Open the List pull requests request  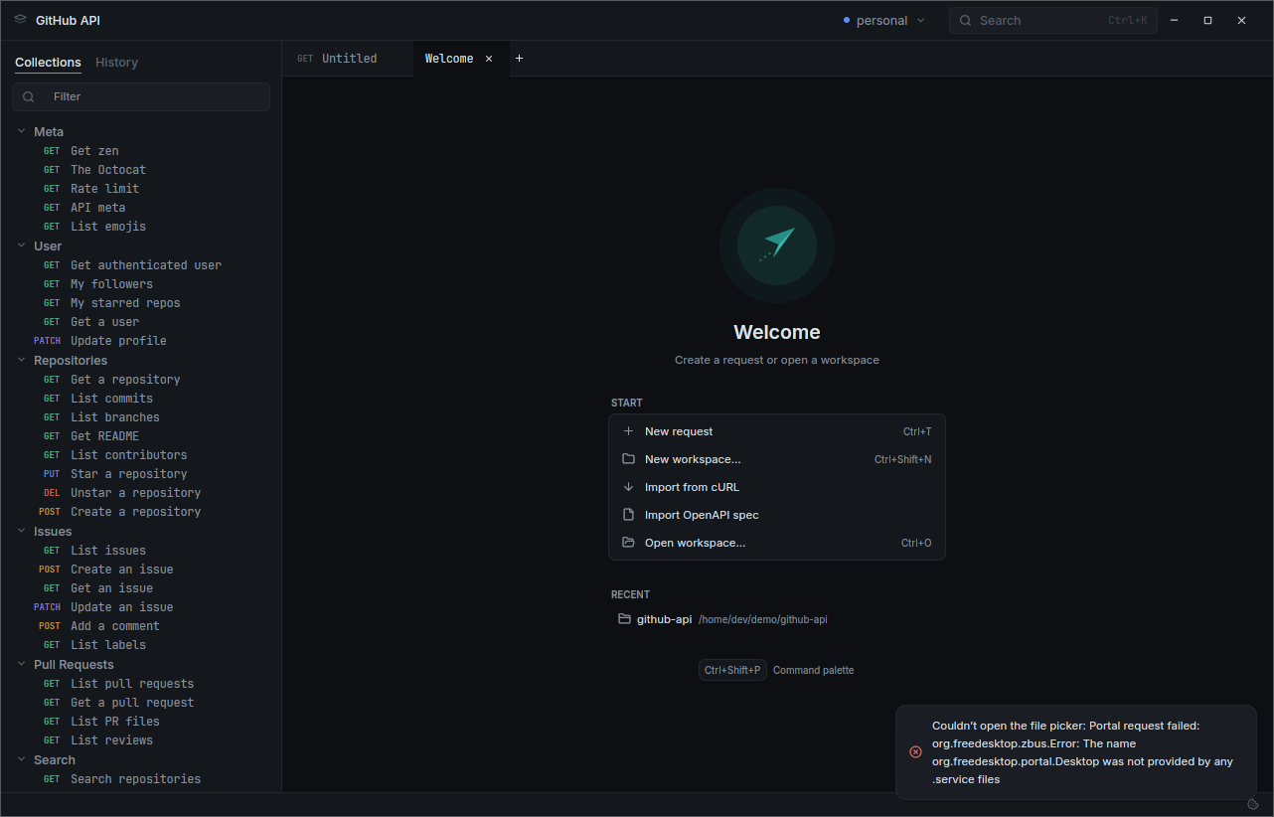click(141, 684)
